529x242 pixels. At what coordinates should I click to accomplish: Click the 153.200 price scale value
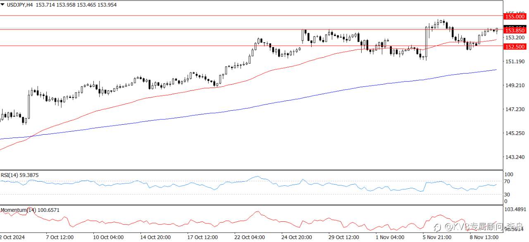coord(515,38)
